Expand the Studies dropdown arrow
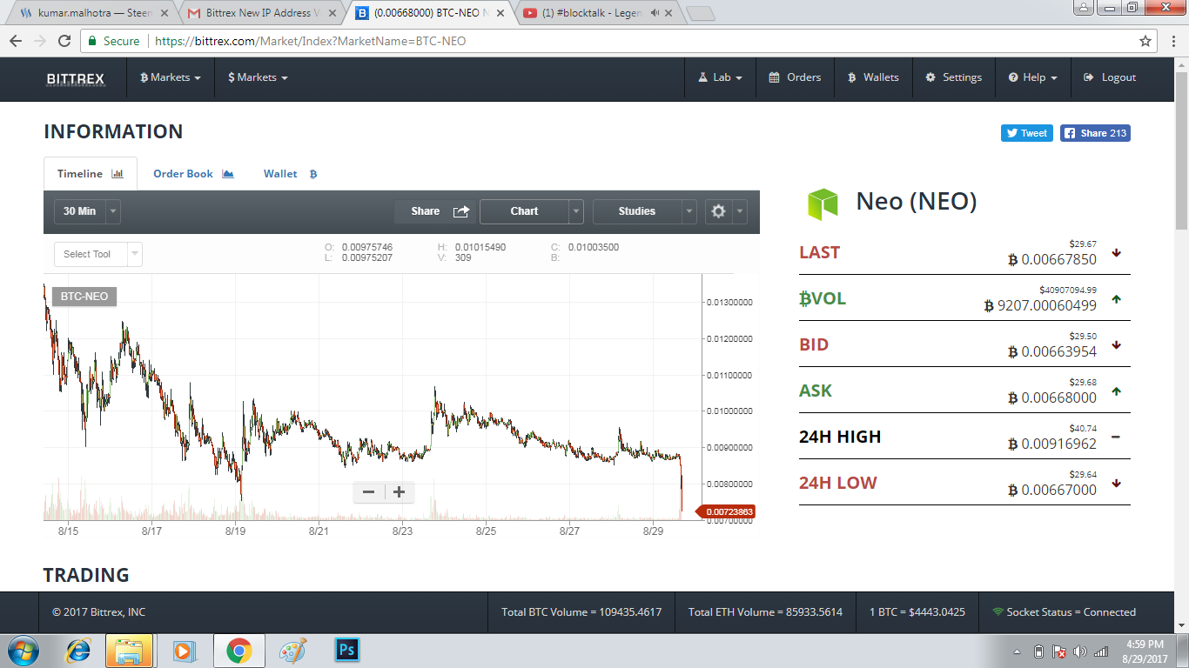The image size is (1189, 668). [x=689, y=211]
